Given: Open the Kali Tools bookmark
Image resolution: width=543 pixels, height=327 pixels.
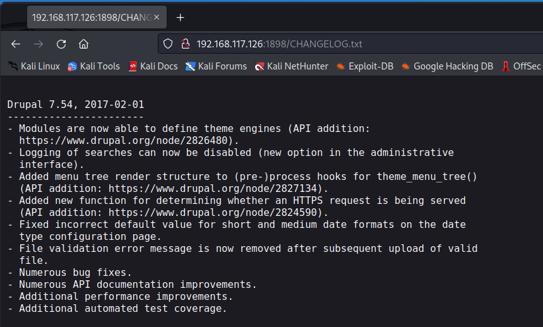Looking at the screenshot, I should point(94,66).
